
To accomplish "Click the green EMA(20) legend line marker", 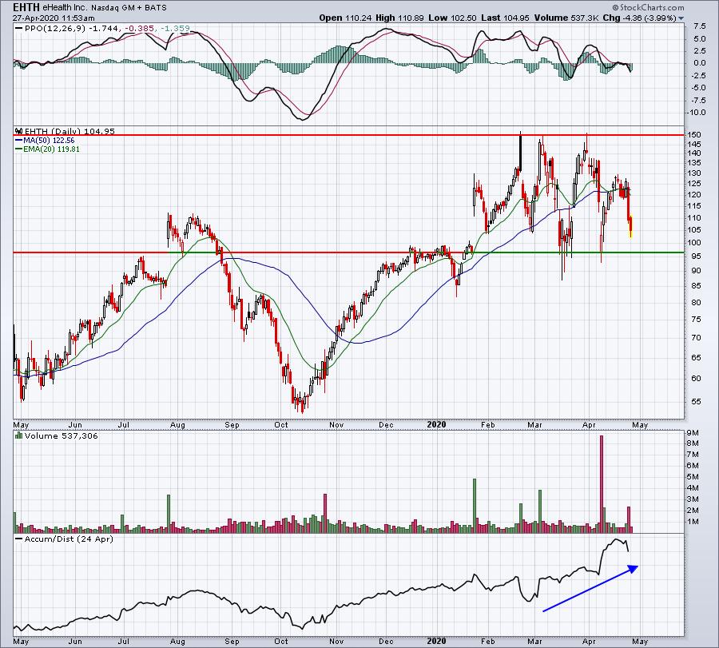I will pyautogui.click(x=19, y=149).
